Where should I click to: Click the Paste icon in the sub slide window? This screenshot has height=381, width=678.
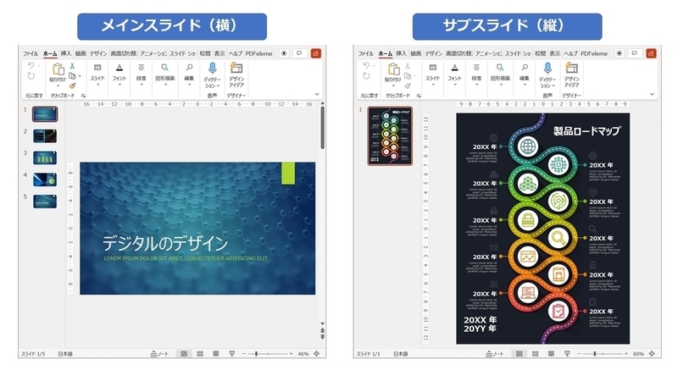tap(393, 69)
